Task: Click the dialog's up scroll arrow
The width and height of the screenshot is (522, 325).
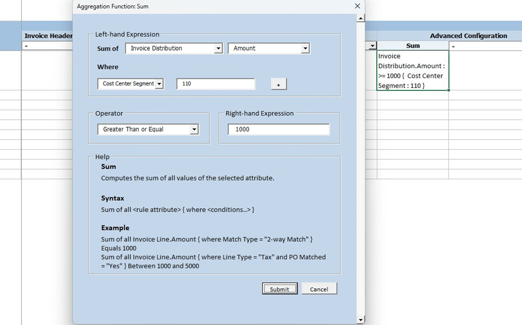Action: click(361, 17)
